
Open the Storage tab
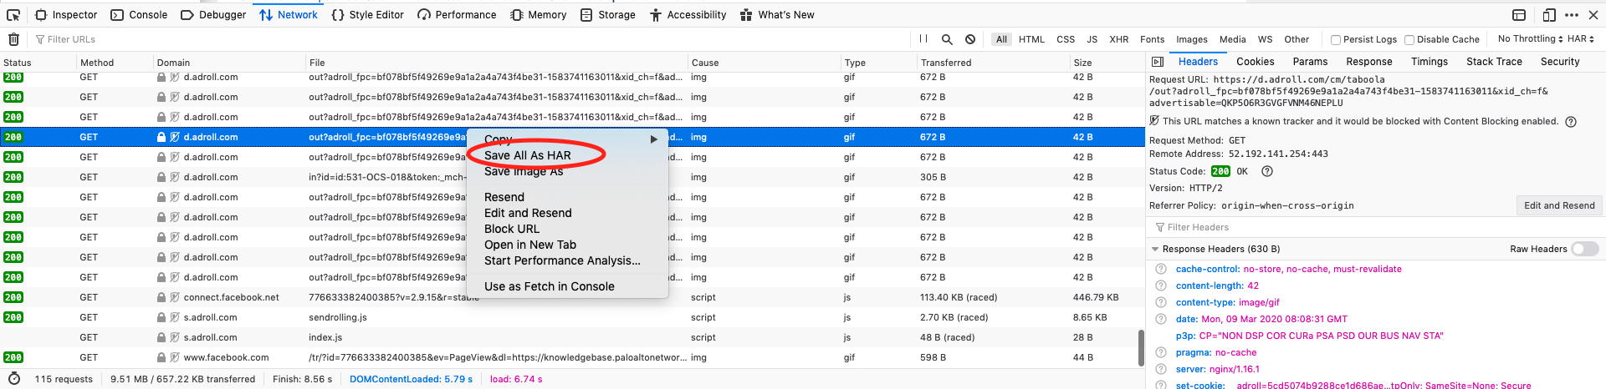tap(608, 15)
